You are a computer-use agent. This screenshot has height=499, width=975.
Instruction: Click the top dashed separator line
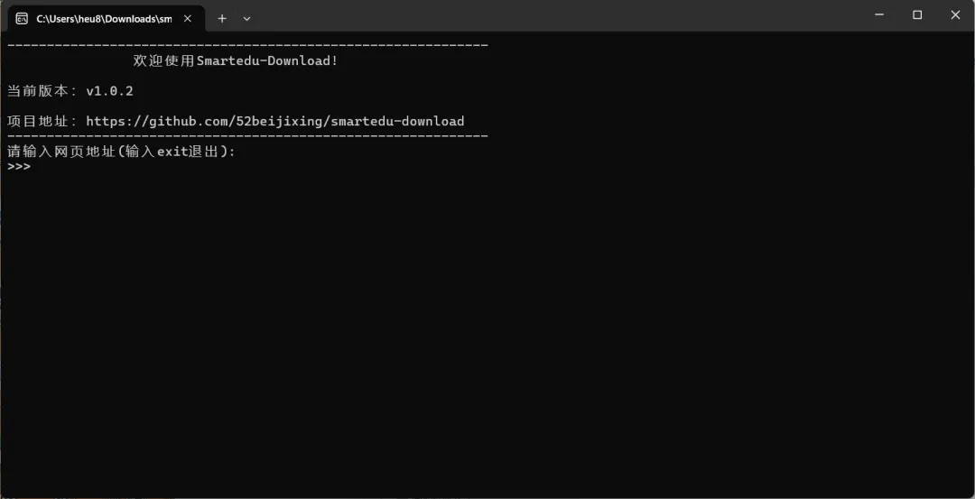pos(247,45)
